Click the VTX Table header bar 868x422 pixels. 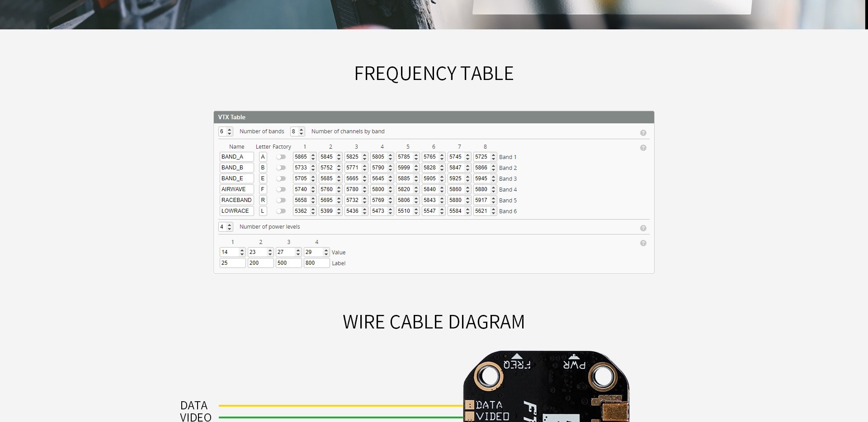click(434, 117)
